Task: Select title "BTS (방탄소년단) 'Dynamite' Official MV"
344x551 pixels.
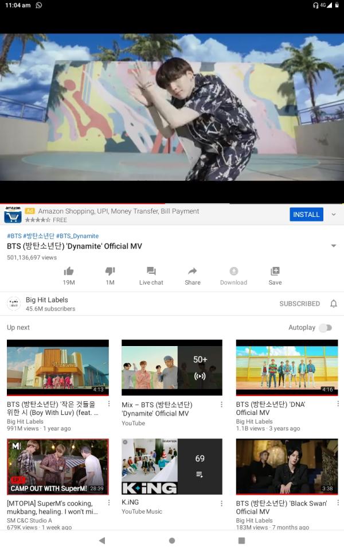Action: [x=75, y=246]
